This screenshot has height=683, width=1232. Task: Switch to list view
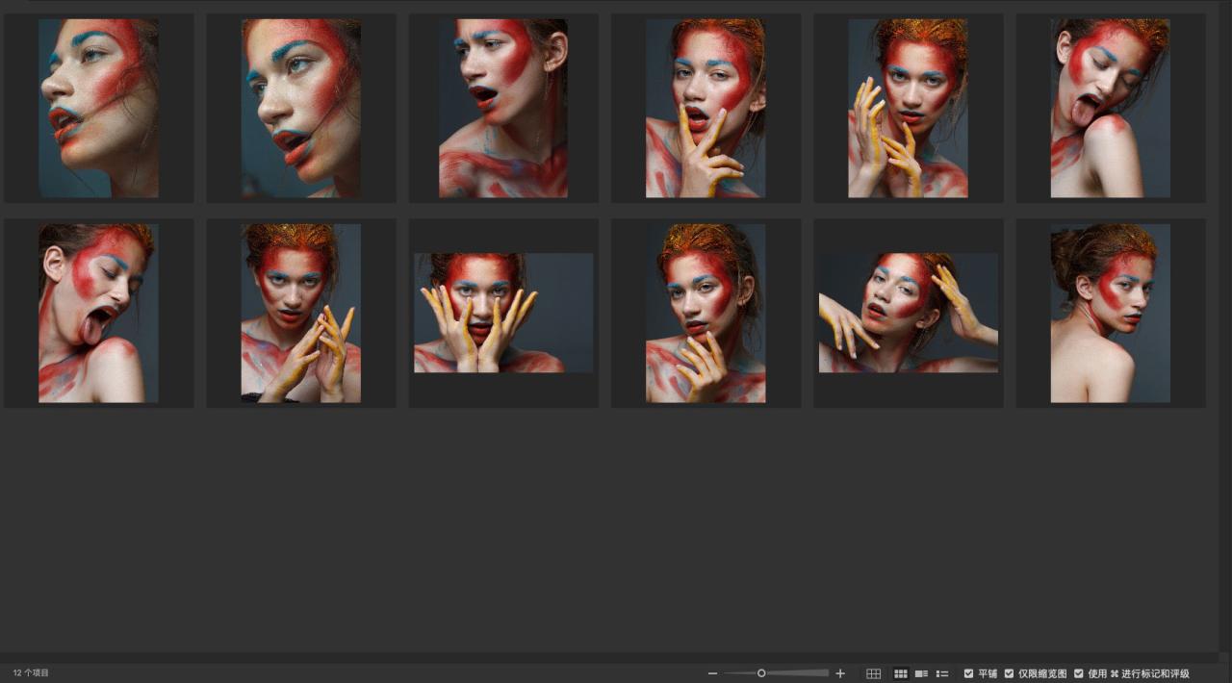[x=942, y=673]
